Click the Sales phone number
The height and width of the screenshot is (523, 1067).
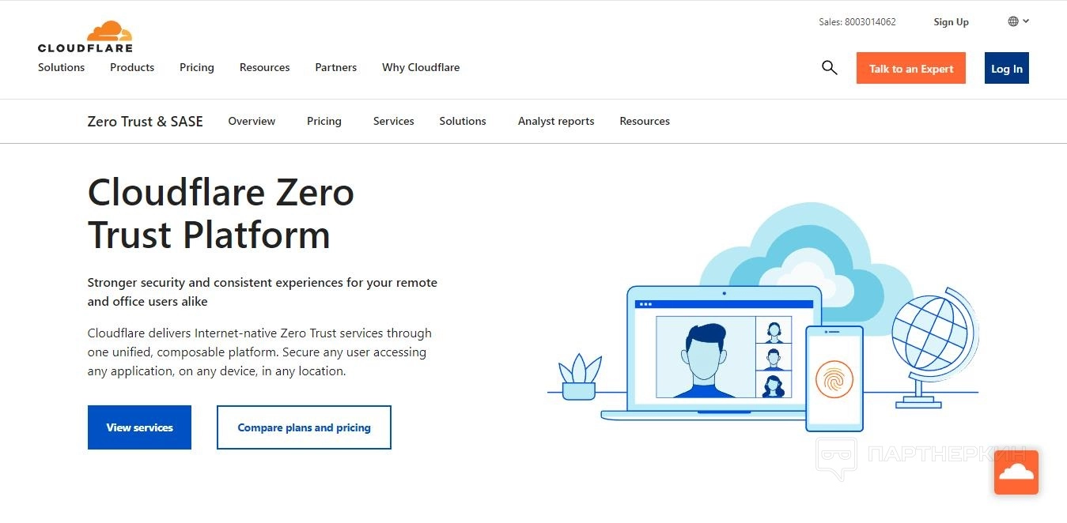857,22
